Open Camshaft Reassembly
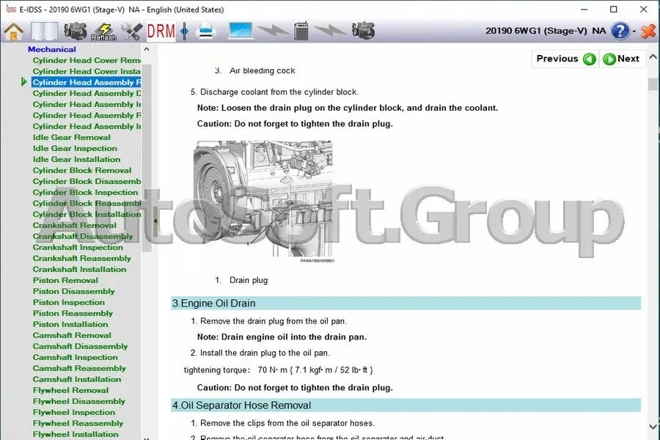This screenshot has height=440, width=660. point(79,368)
